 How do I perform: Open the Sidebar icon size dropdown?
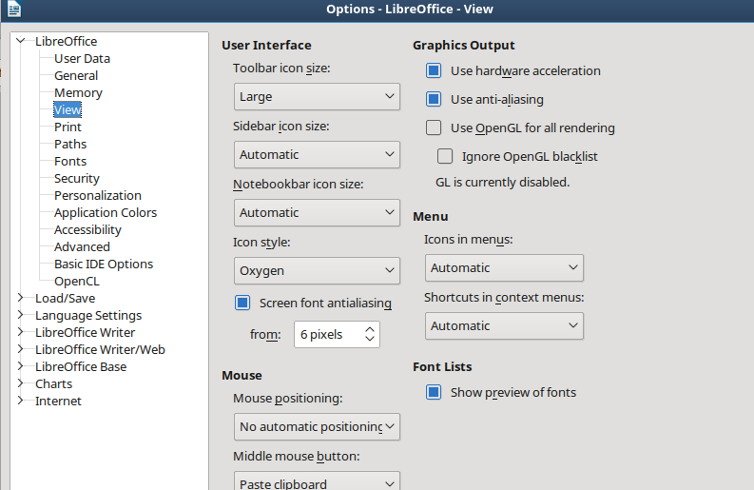tap(317, 154)
